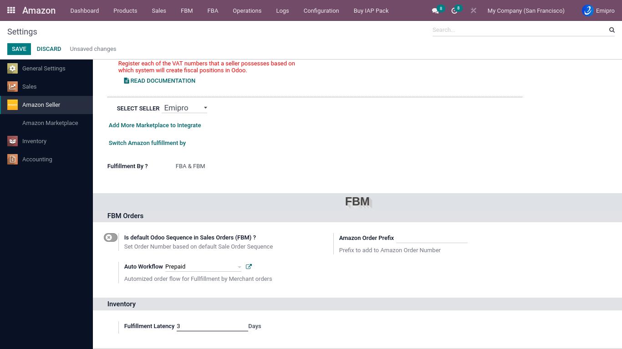Screen dimensions: 622x349
Task: Click the Accounting sidebar icon
Action: [x=12, y=159]
